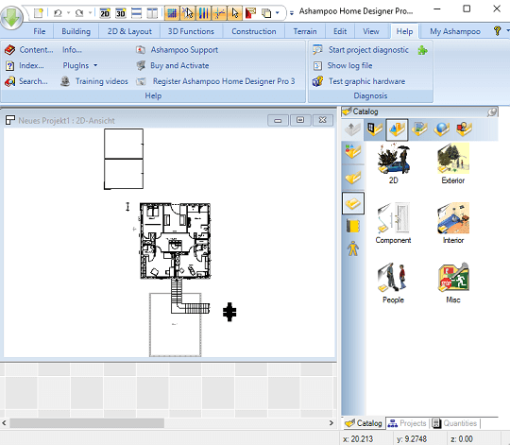Switch to the Edit ribbon tab
The width and height of the screenshot is (510, 445).
(340, 31)
